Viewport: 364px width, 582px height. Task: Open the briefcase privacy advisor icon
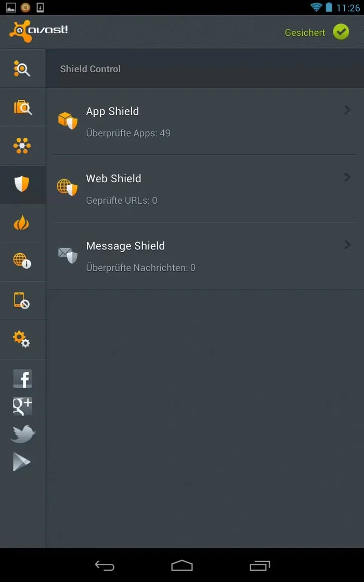click(x=23, y=108)
